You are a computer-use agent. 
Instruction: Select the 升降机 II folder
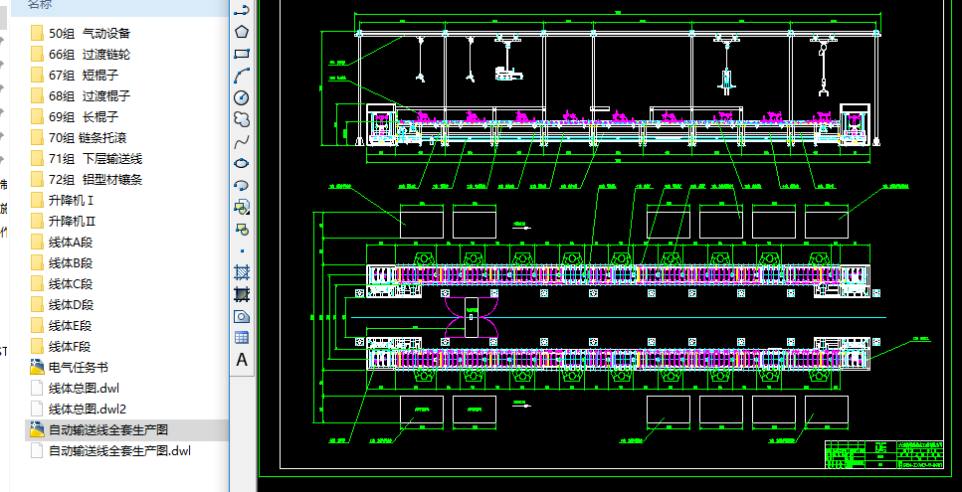pos(64,222)
